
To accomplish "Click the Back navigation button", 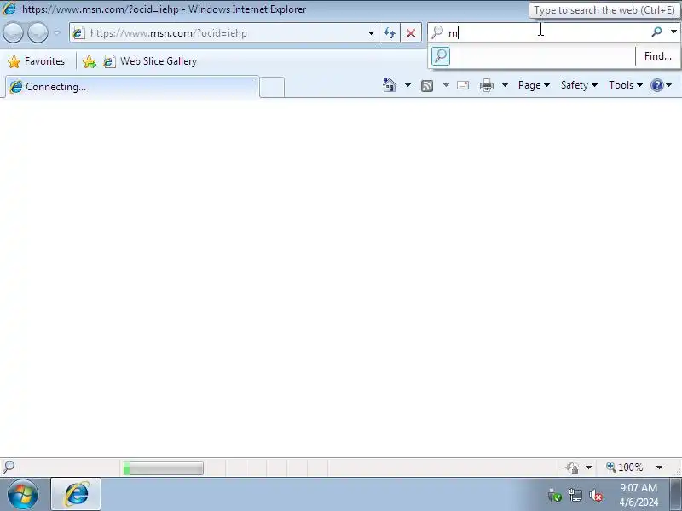I will click(x=13, y=32).
